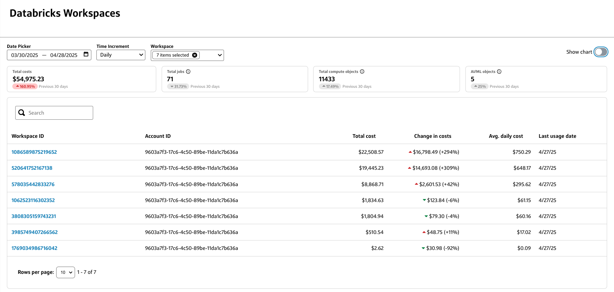Open workspace 520641752167138
Screen dimensions: 614x292
click(32, 168)
